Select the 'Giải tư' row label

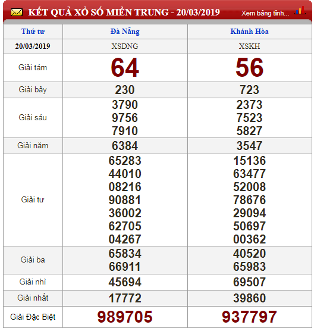tap(33, 200)
